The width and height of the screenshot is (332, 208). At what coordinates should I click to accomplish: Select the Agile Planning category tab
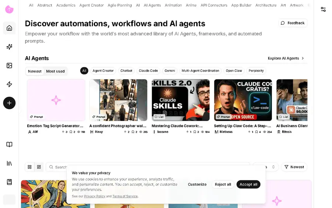pos(120,5)
